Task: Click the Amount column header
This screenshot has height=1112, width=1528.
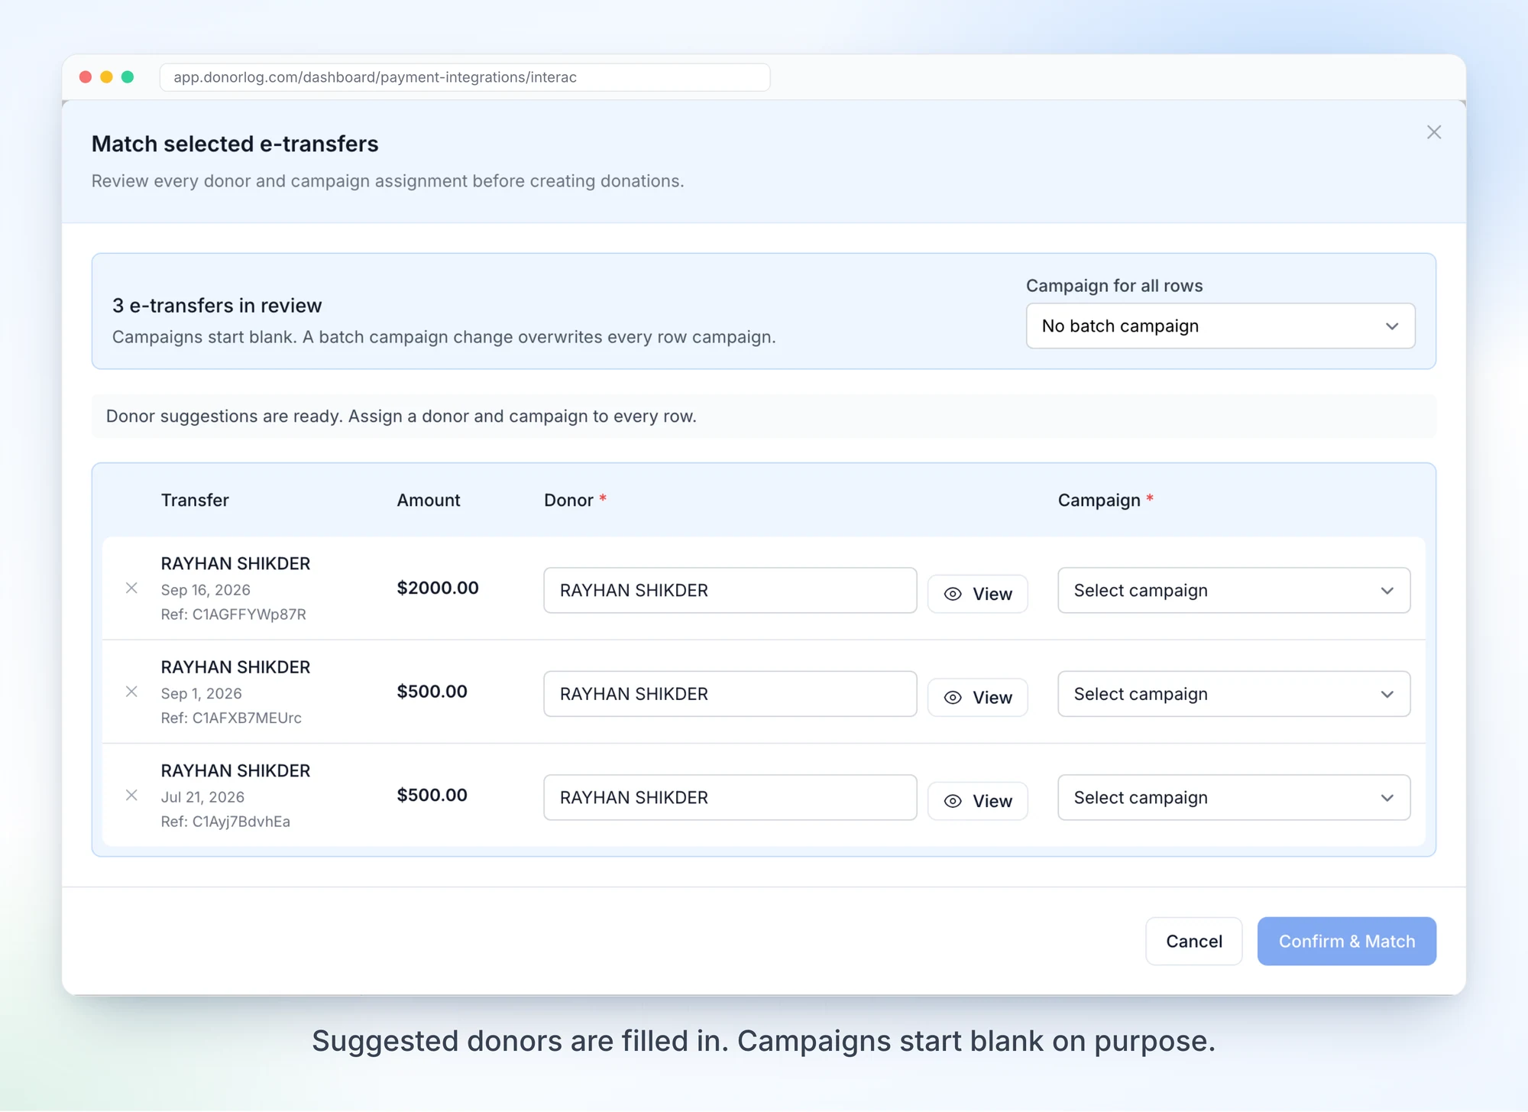Action: [429, 500]
